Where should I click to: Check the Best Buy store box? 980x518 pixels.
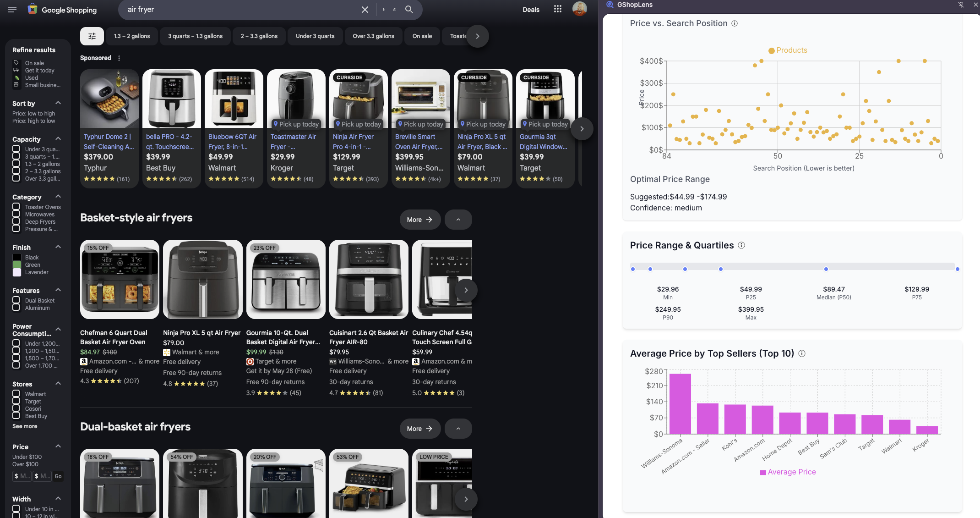click(x=16, y=416)
